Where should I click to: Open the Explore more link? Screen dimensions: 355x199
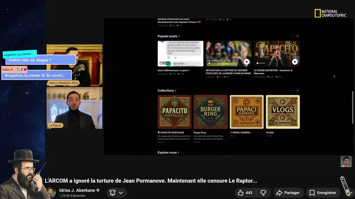pyautogui.click(x=168, y=152)
